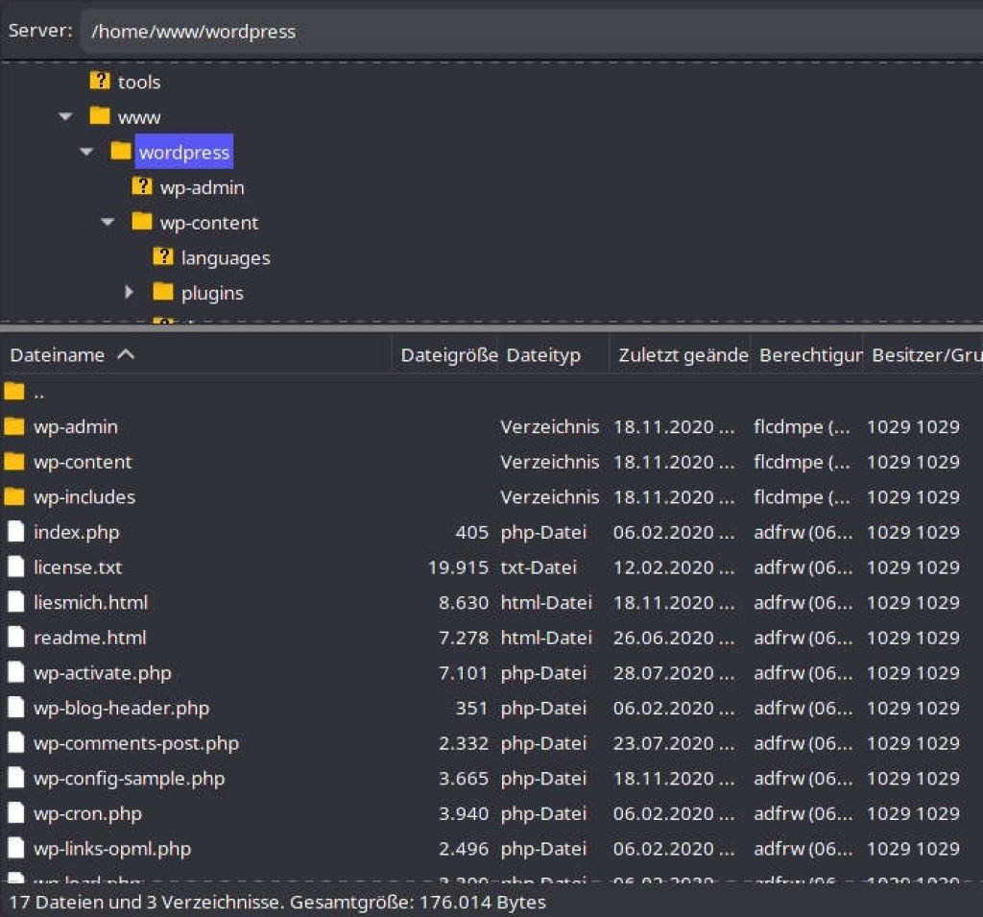Select the wp-comments-post.php file name

[x=136, y=743]
